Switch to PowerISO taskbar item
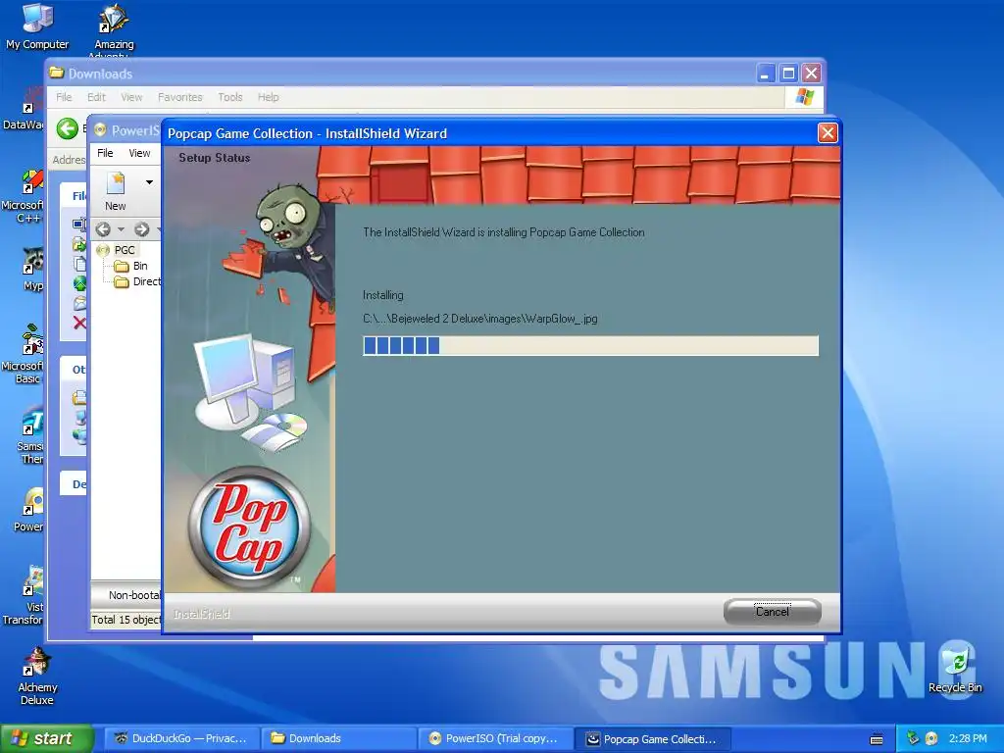 (x=495, y=738)
